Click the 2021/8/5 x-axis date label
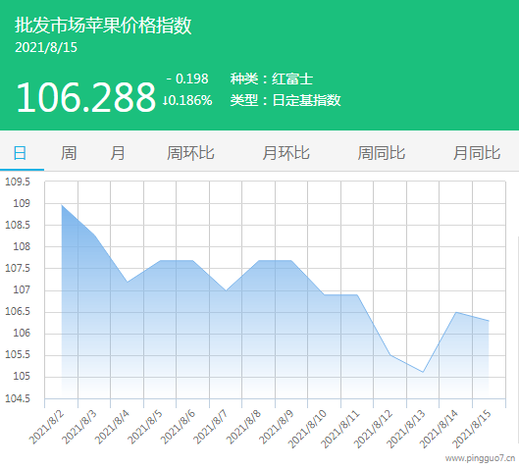Image resolution: width=519 pixels, height=469 pixels. [144, 426]
